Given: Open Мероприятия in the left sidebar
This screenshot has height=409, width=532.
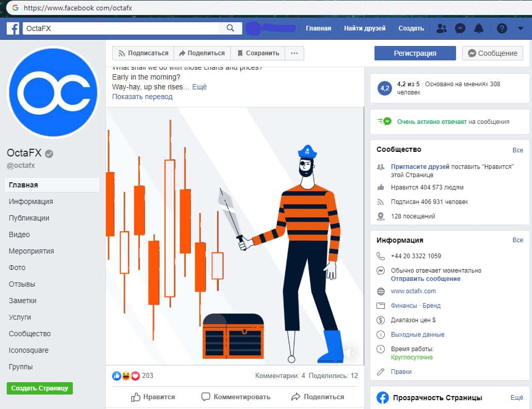Looking at the screenshot, I should 31,251.
